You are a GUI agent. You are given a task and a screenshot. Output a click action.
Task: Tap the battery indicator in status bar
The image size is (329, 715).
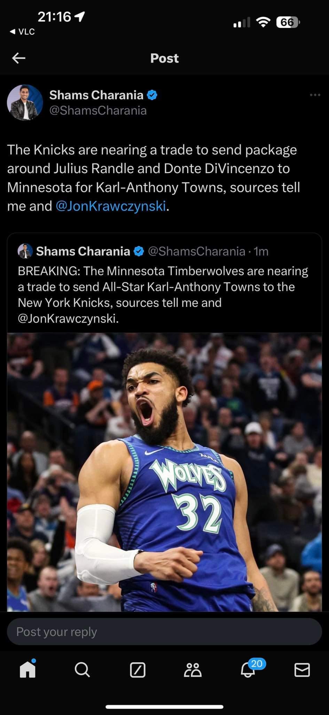click(x=288, y=23)
